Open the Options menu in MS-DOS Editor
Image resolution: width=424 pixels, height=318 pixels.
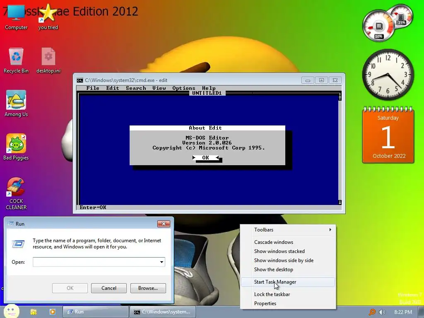183,88
